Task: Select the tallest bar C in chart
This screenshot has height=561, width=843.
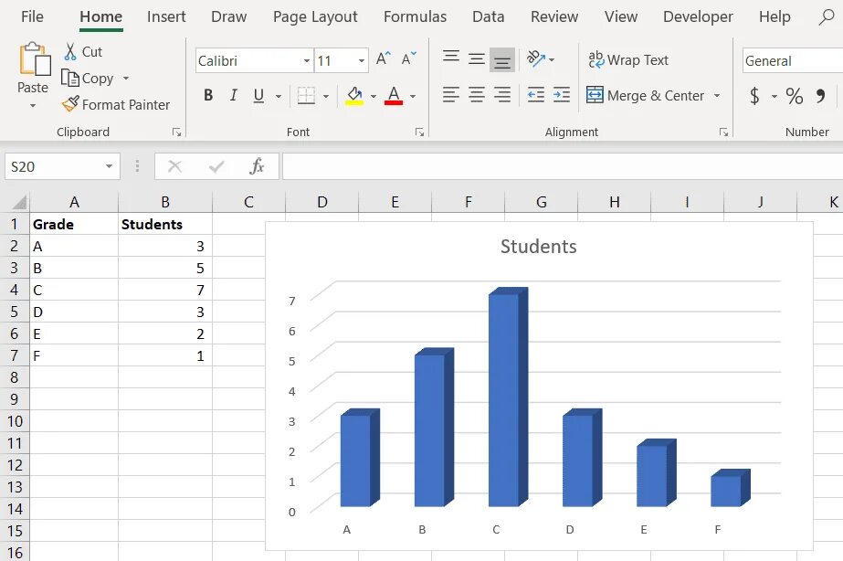Action: (508, 397)
